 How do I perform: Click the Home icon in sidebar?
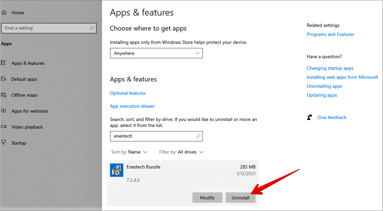(4, 12)
